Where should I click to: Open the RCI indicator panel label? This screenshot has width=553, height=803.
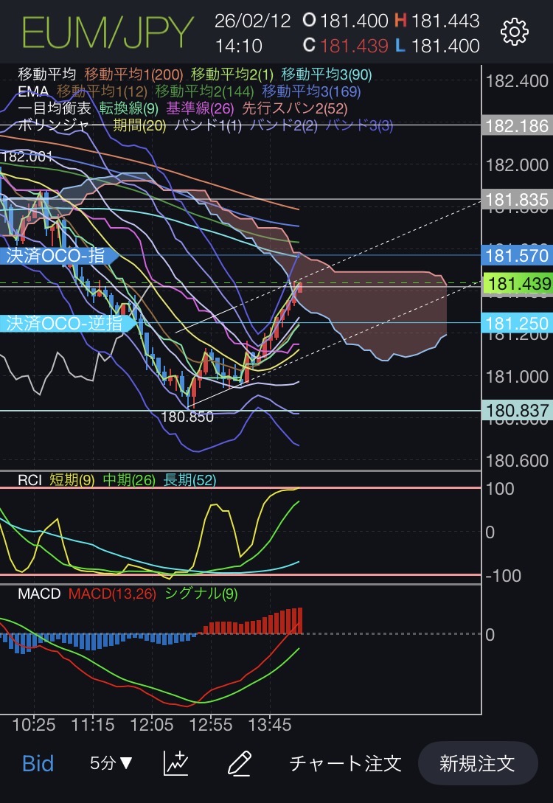(x=31, y=480)
